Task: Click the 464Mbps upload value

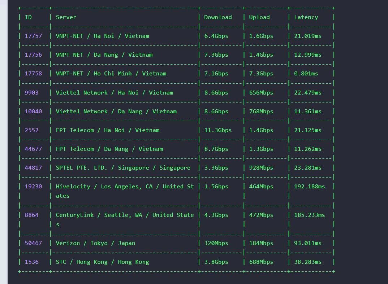Action: (261, 187)
